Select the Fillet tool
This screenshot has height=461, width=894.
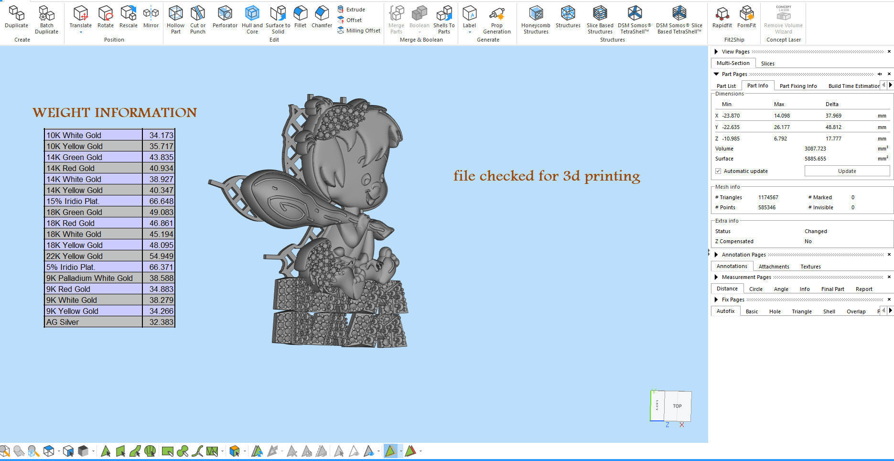pos(300,18)
